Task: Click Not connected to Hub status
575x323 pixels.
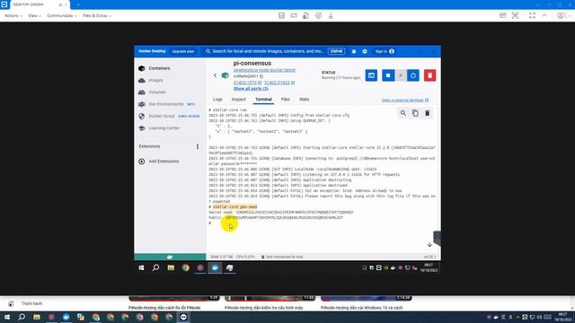Action: [282, 257]
